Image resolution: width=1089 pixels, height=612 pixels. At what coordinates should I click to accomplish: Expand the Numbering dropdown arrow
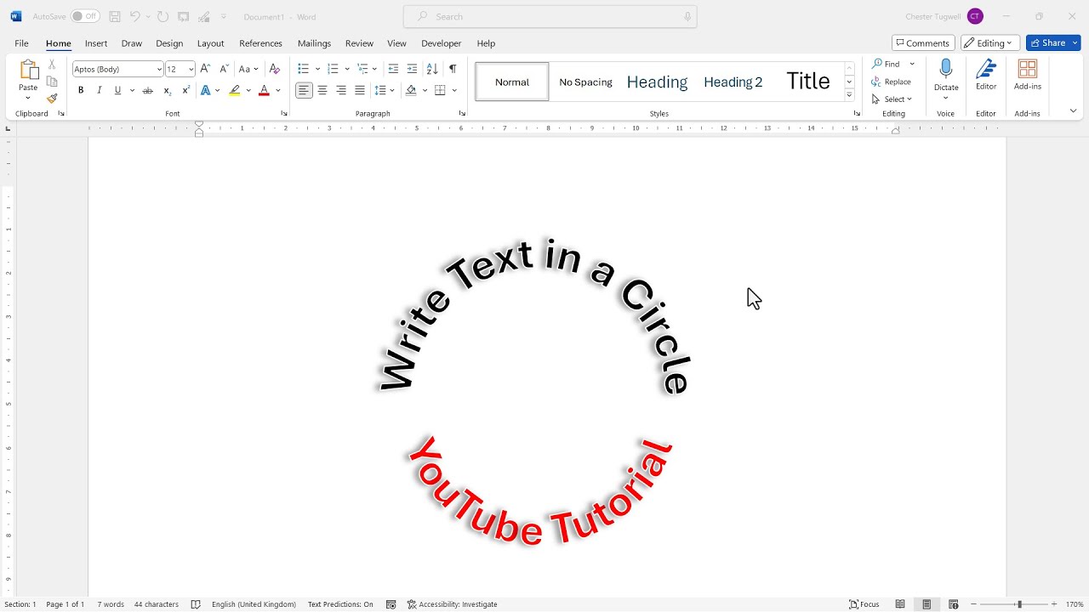[x=347, y=69]
